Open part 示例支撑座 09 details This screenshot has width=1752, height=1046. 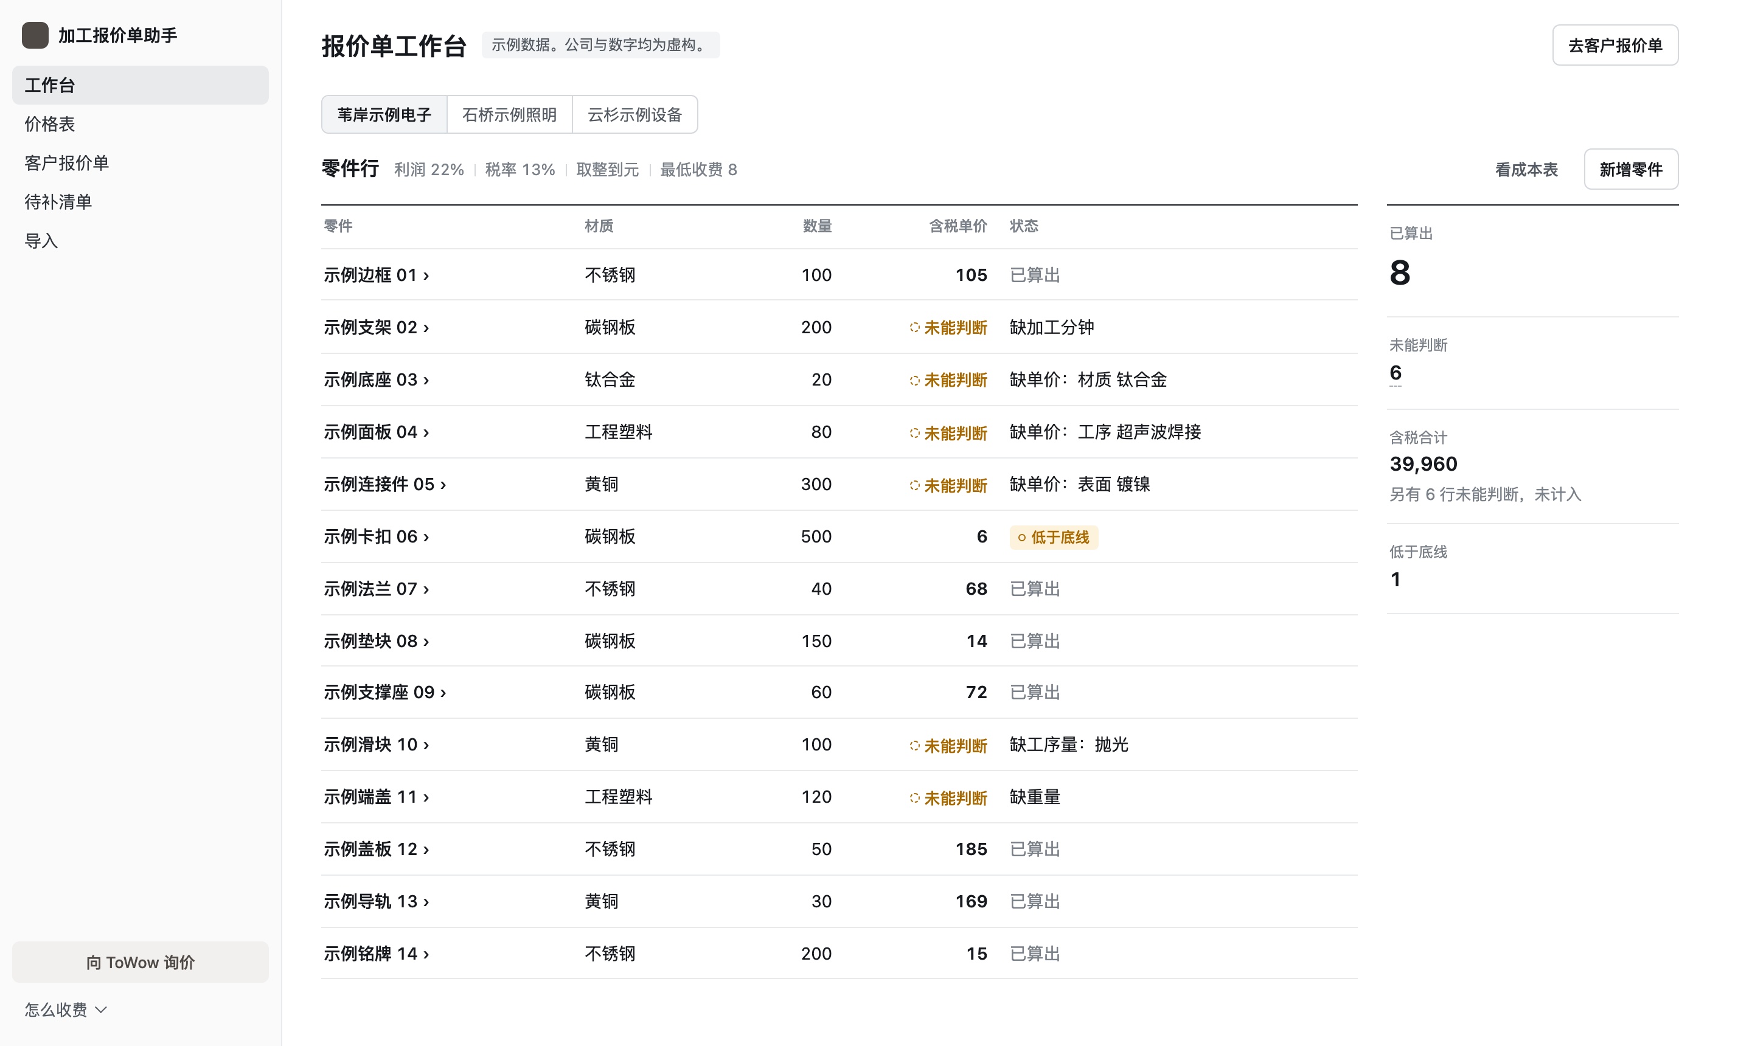385,692
